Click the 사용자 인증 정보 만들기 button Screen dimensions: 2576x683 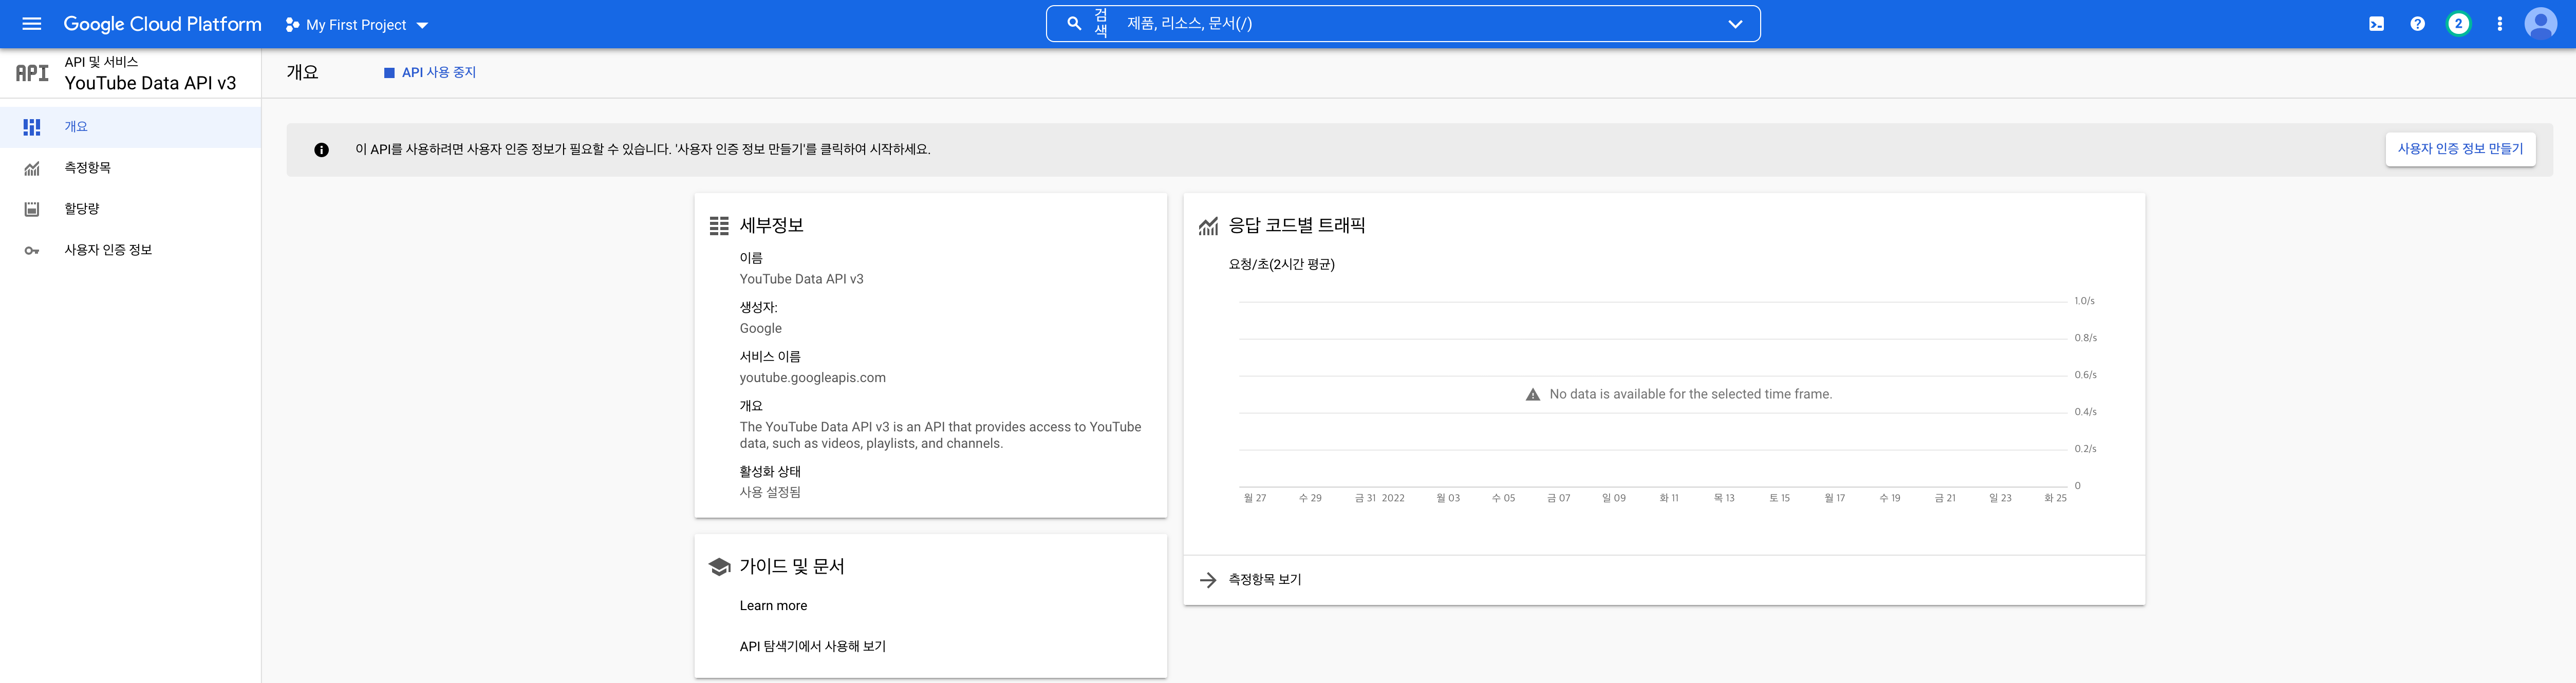pyautogui.click(x=2460, y=149)
